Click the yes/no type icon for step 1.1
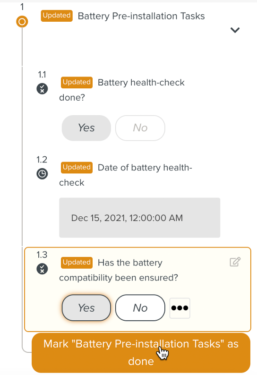The image size is (257, 375). (x=42, y=89)
